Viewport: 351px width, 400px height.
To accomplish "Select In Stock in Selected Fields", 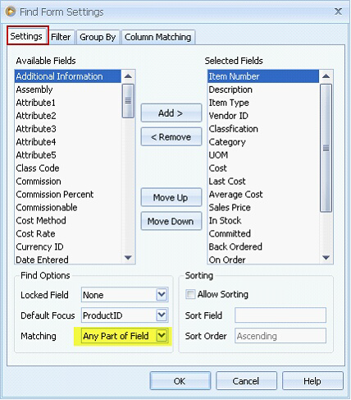I will pyautogui.click(x=263, y=221).
